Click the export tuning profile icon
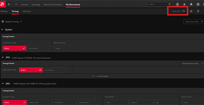Screen dimensions: 204x105 198,11
